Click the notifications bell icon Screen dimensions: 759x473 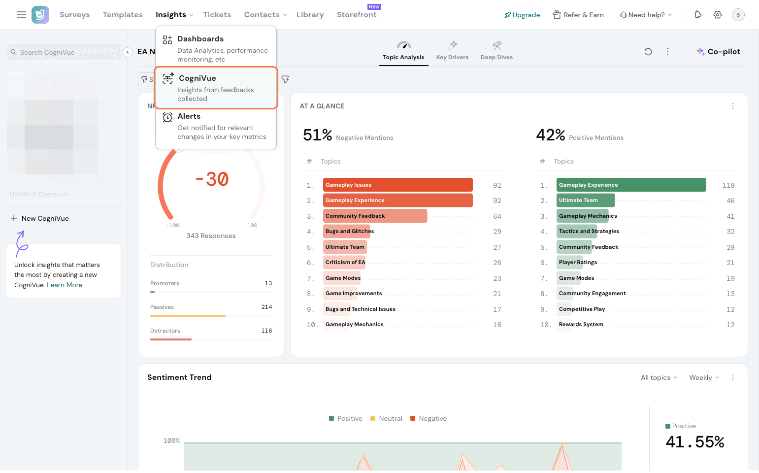(x=697, y=15)
